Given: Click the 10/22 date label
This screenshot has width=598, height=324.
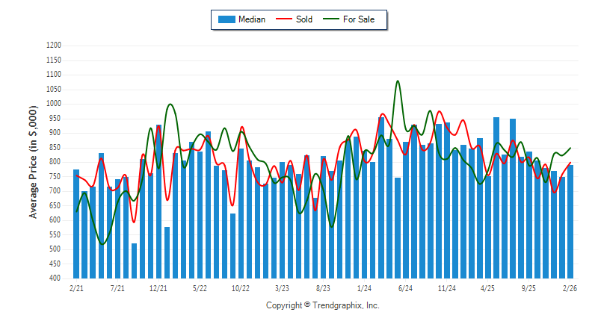Looking at the screenshot, I should pos(241,287).
